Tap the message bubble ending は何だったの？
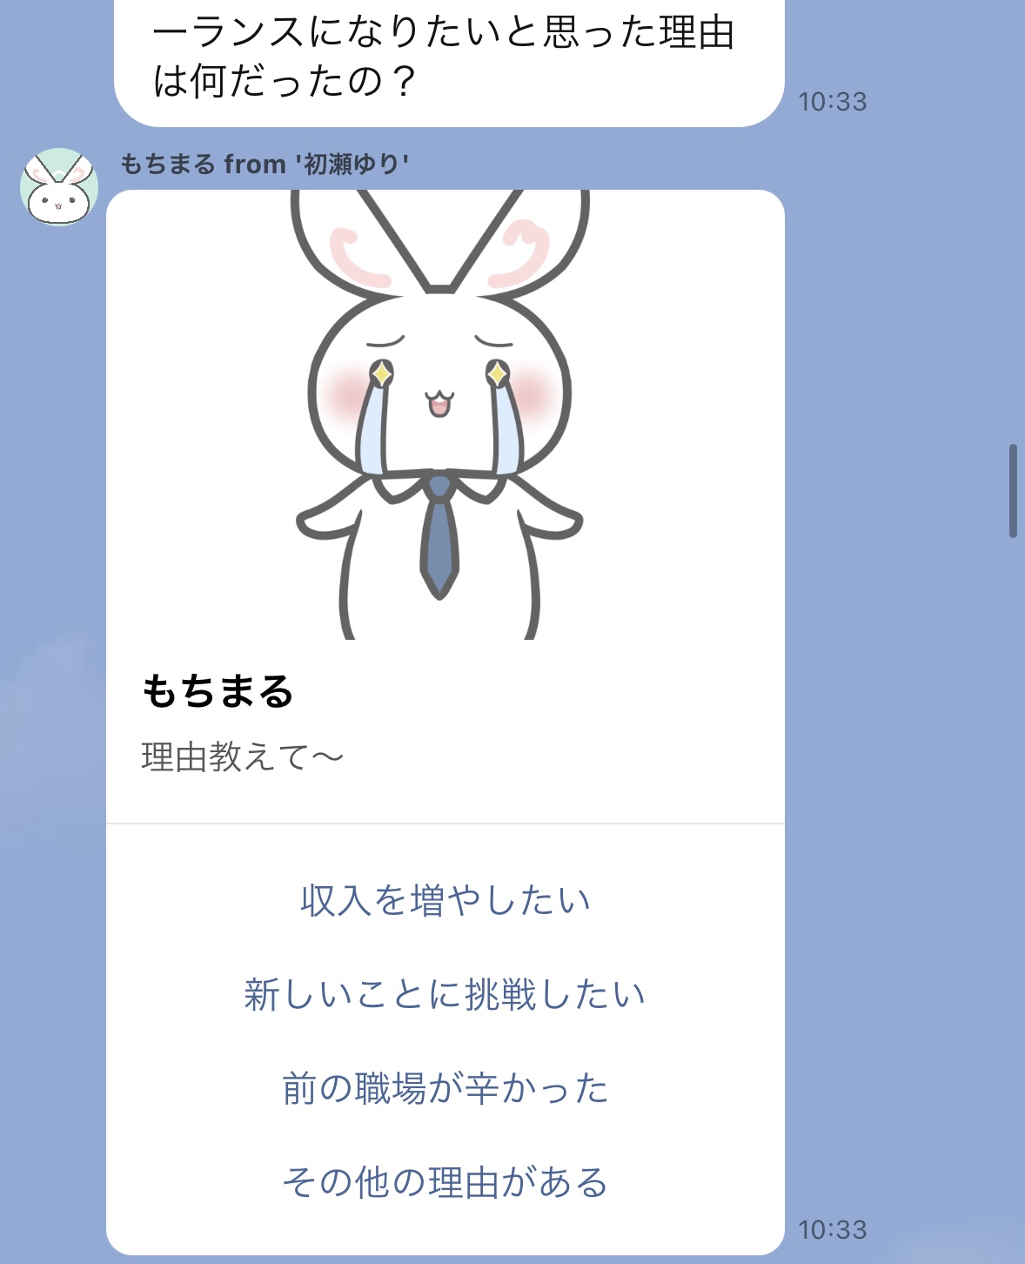Image resolution: width=1025 pixels, height=1264 pixels. 449,59
